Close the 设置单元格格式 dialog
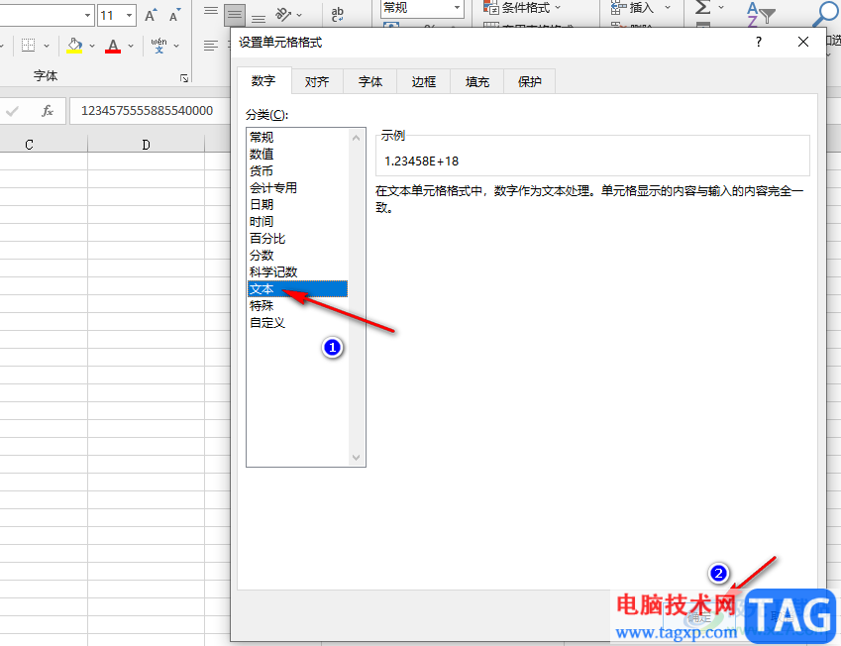This screenshot has height=646, width=841. (x=803, y=42)
